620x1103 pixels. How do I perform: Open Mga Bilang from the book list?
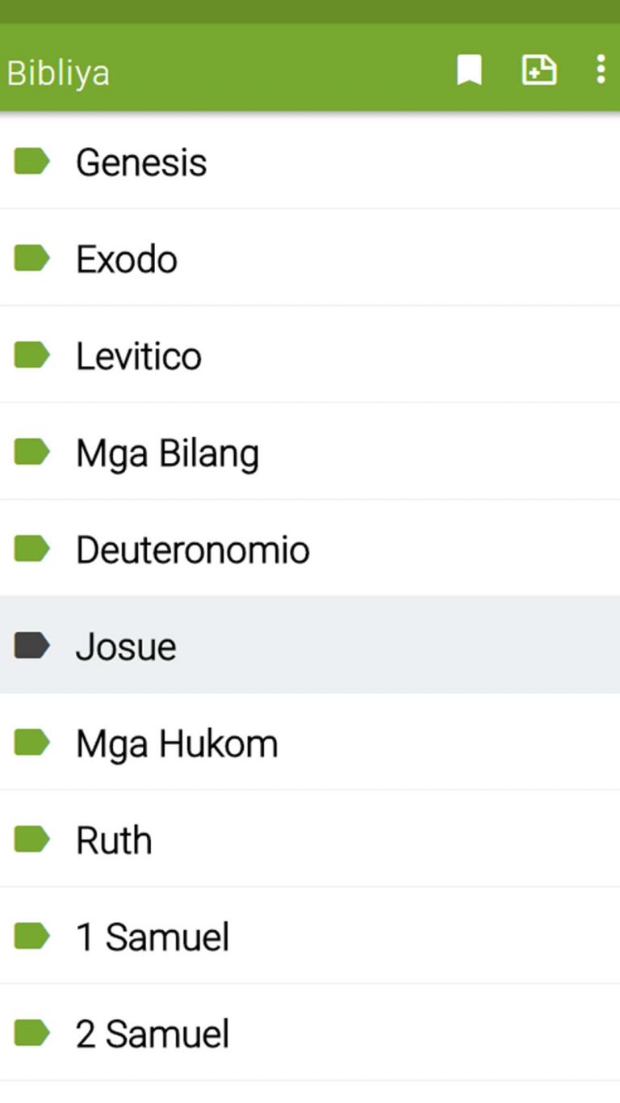(x=167, y=453)
